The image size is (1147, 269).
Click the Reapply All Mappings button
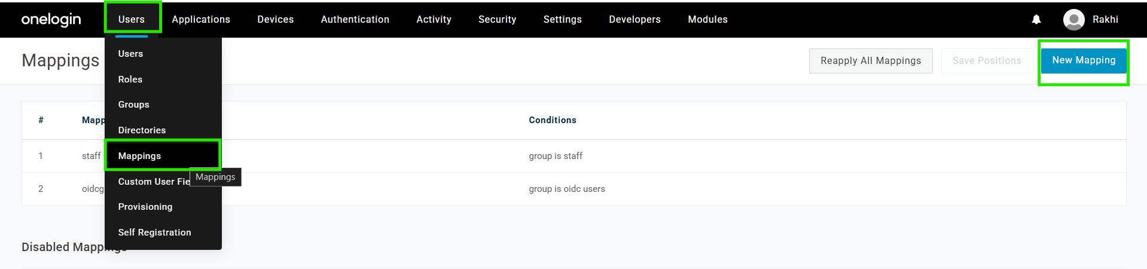(x=871, y=61)
